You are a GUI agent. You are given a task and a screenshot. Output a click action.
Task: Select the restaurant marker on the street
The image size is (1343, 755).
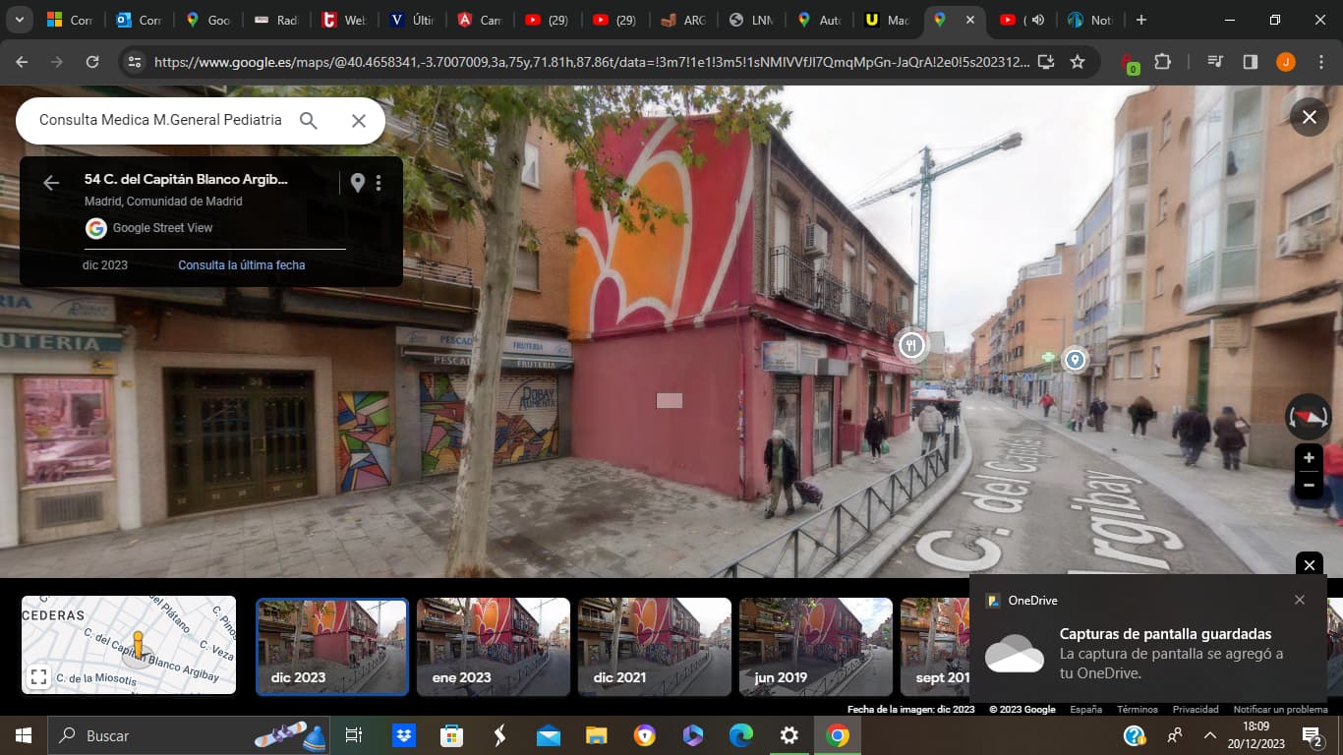click(x=912, y=344)
